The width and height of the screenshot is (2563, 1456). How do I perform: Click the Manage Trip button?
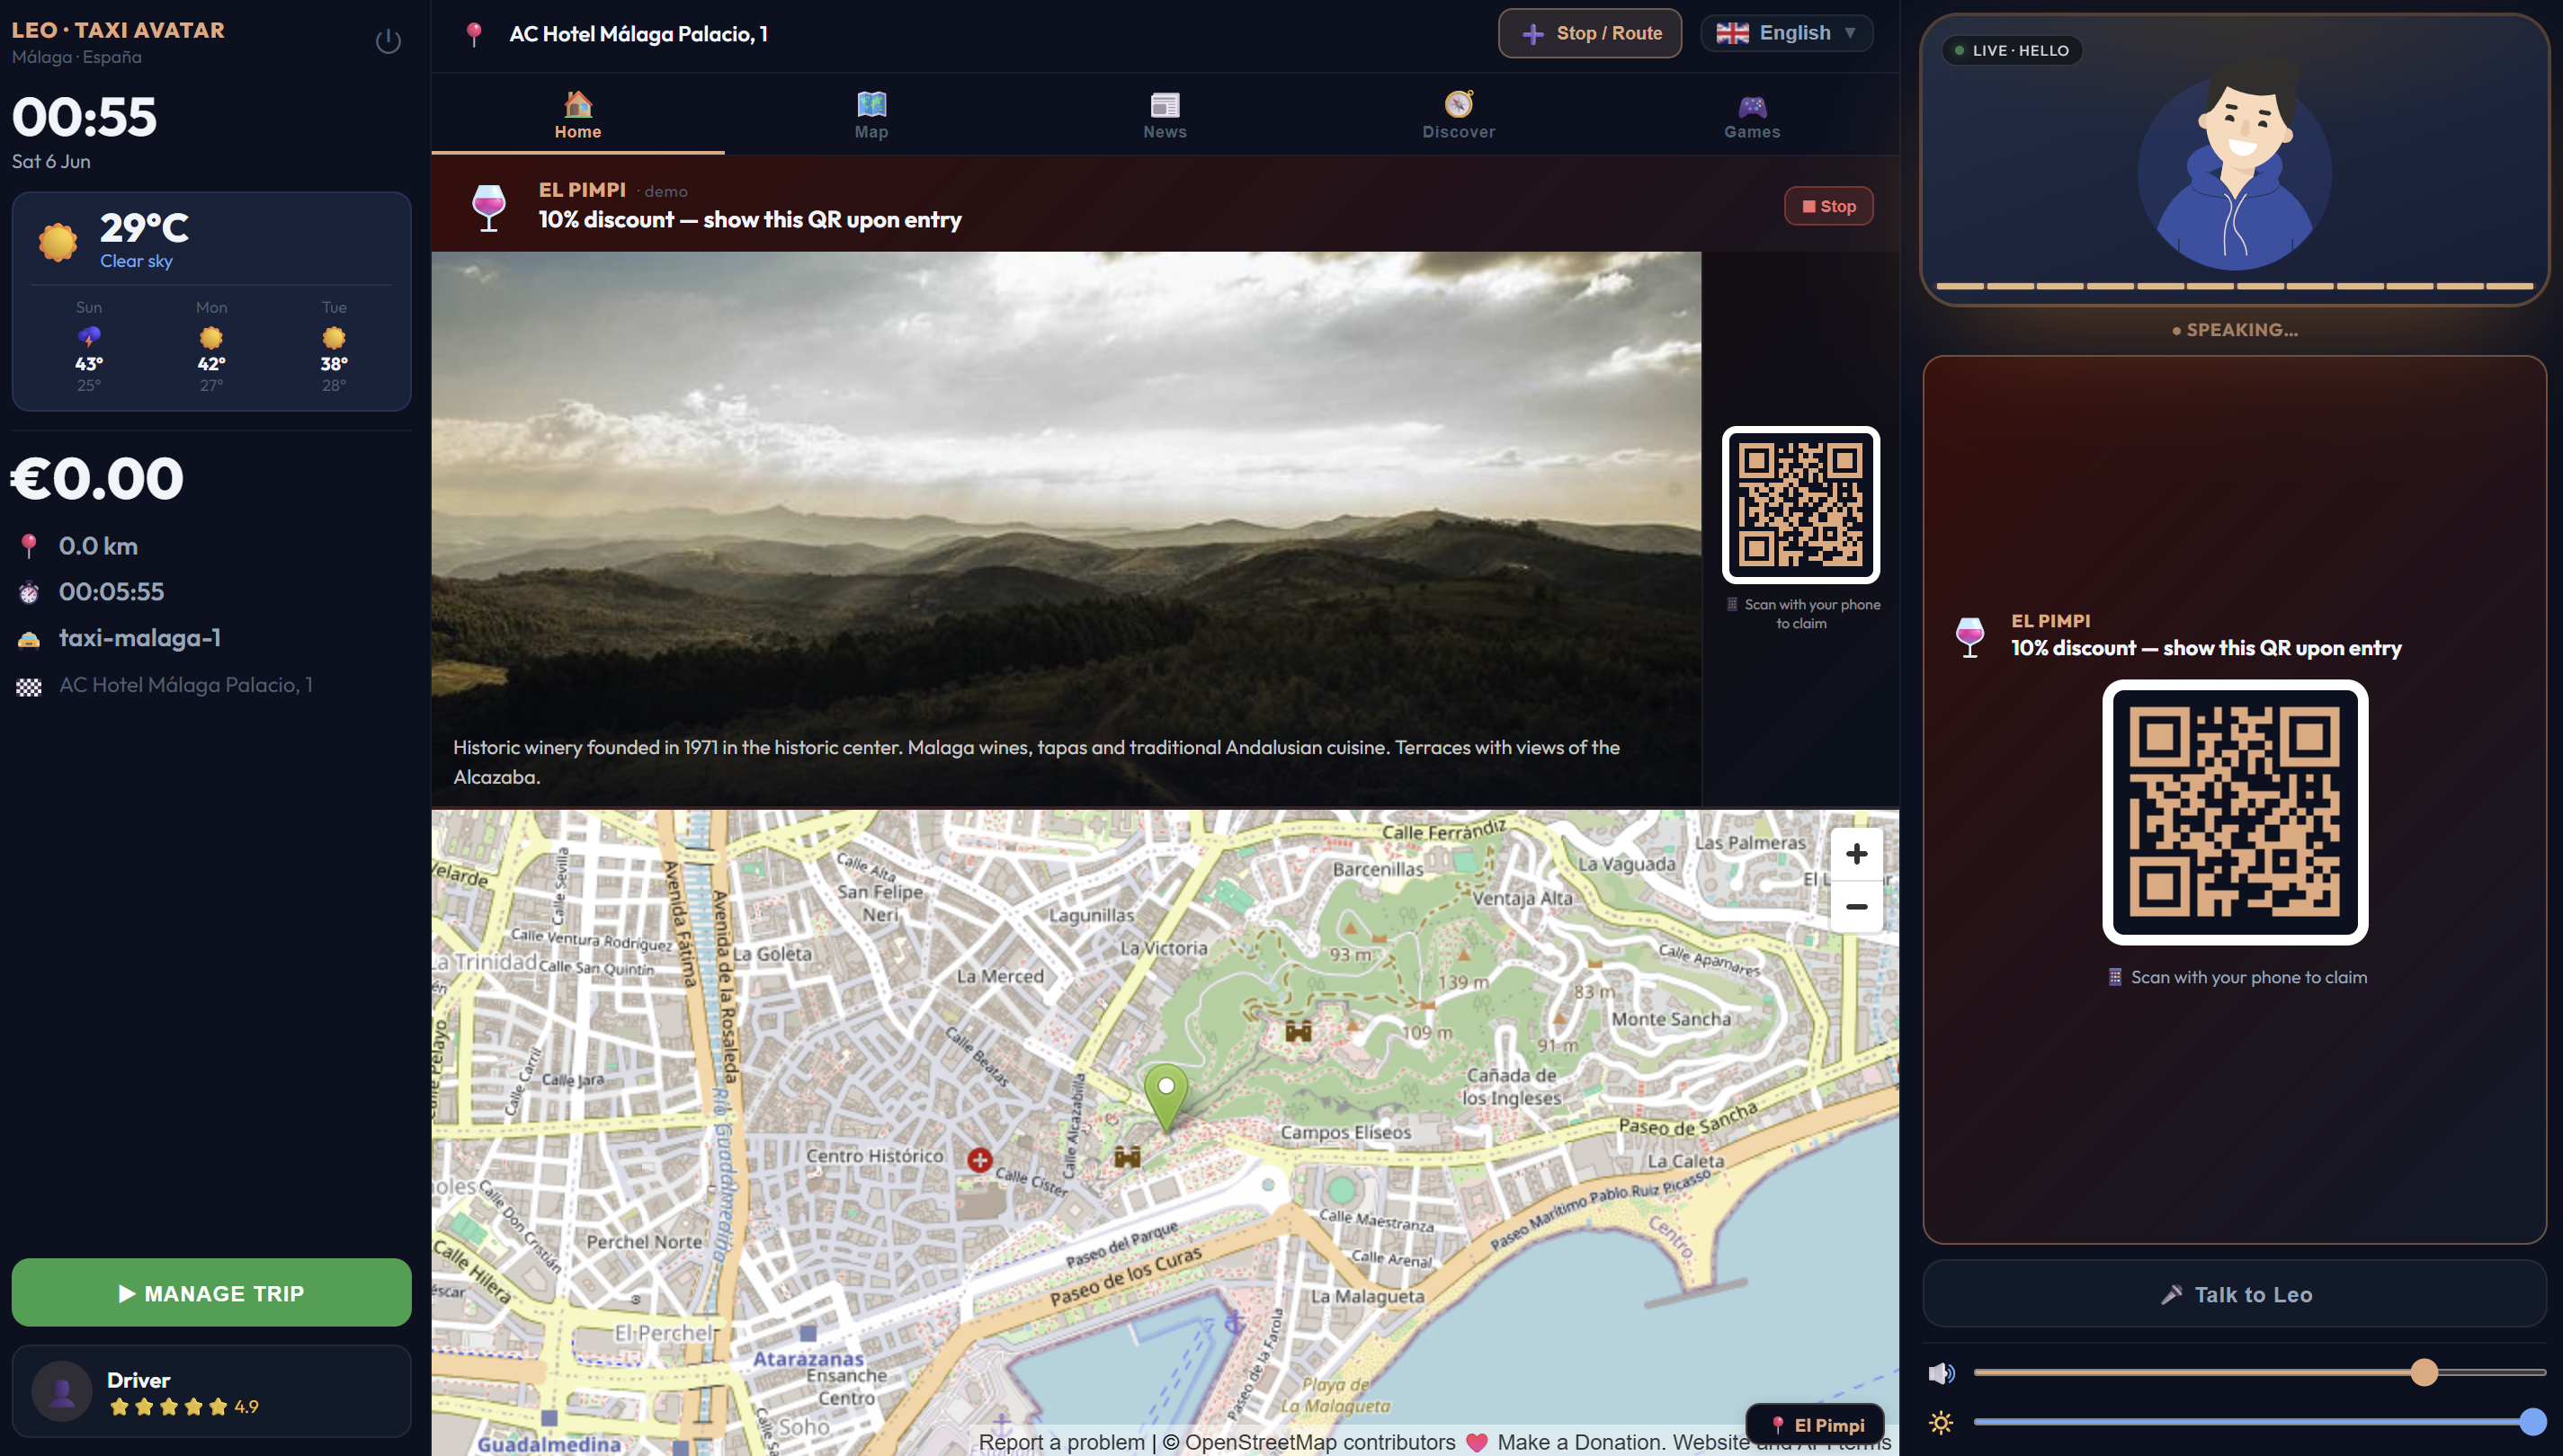pyautogui.click(x=211, y=1293)
